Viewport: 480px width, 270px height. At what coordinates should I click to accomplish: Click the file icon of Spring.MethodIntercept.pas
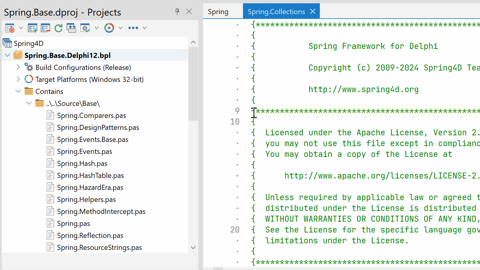pos(50,211)
